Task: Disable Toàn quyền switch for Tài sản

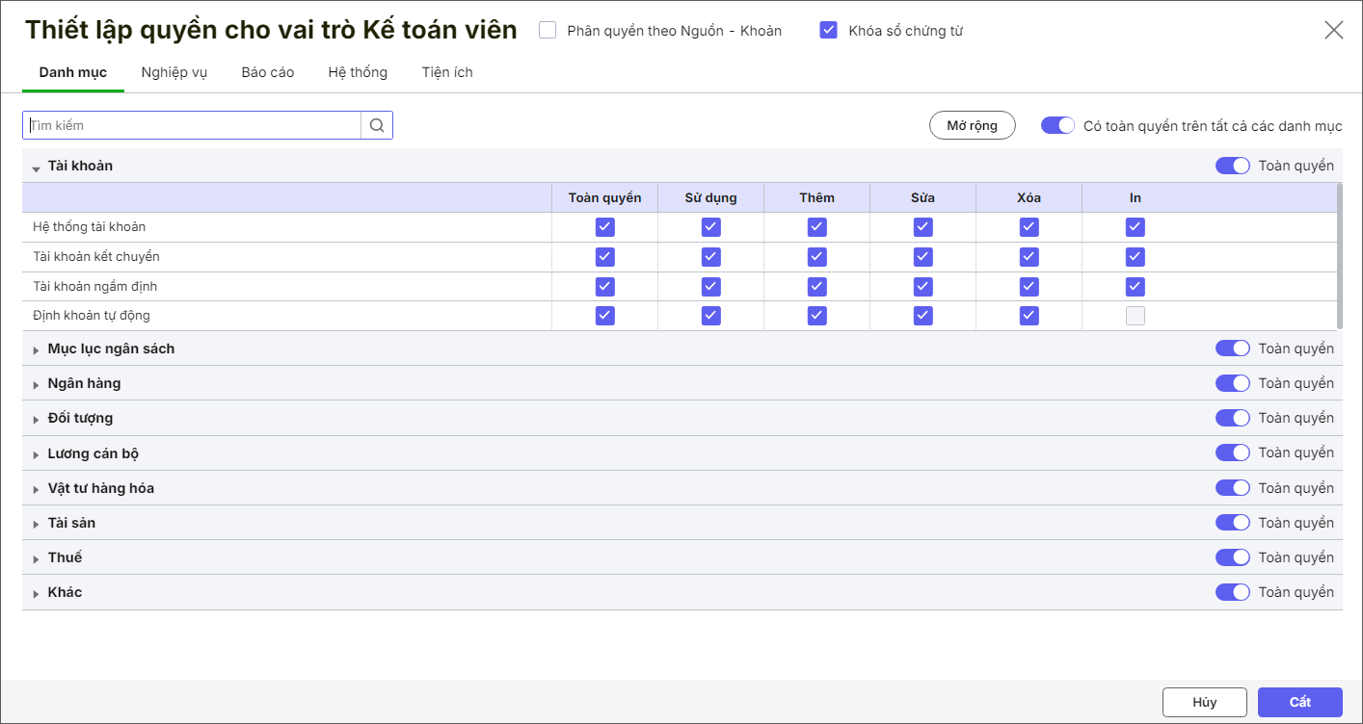Action: click(1232, 523)
